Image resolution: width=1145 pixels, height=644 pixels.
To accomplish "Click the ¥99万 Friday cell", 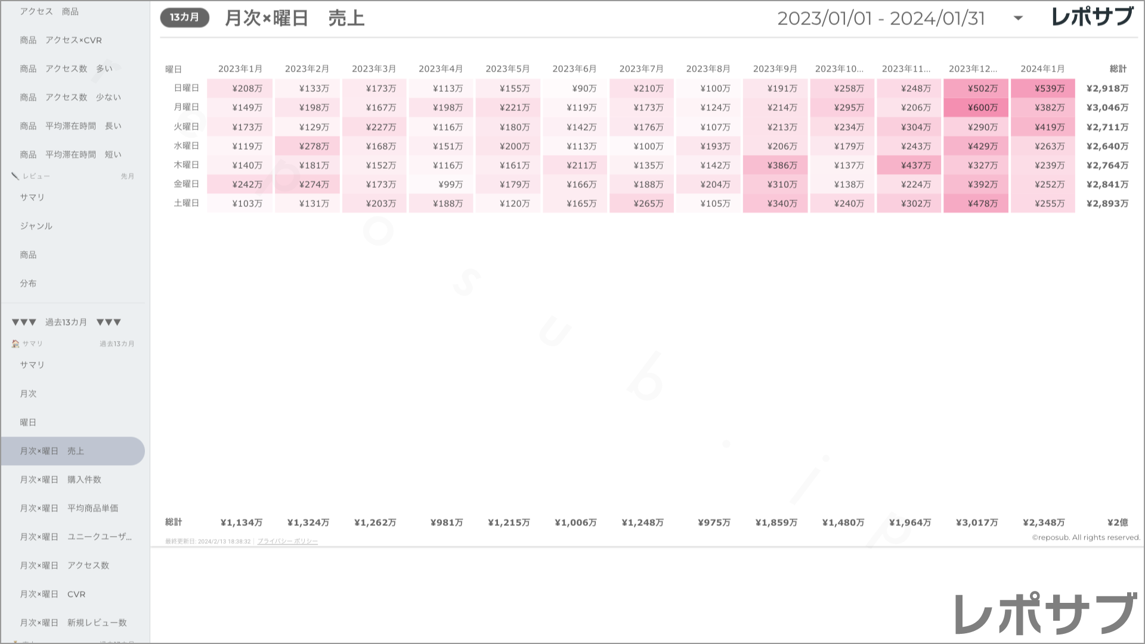I will 441,184.
